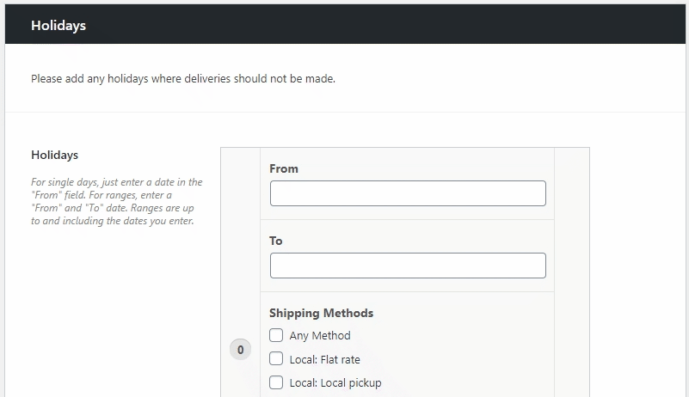Viewport: 689px width, 397px height.
Task: Click the italic help text about date ranges
Action: click(x=117, y=202)
